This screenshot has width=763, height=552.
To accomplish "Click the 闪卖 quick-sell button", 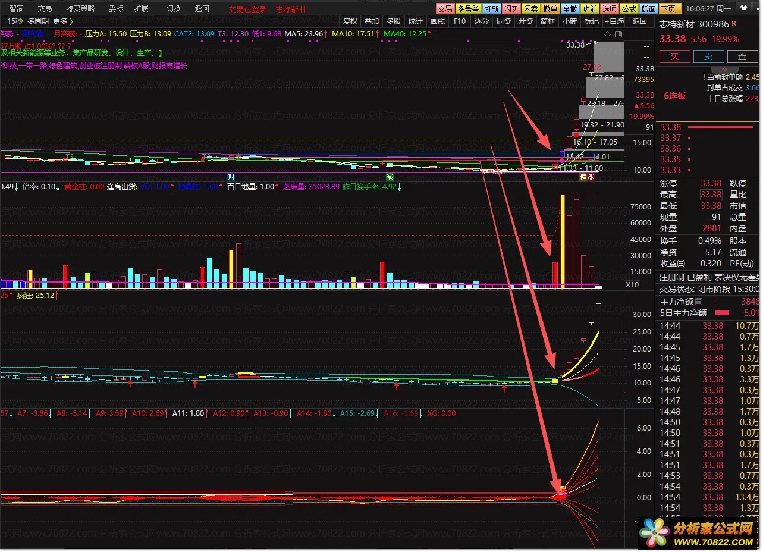I will point(530,9).
